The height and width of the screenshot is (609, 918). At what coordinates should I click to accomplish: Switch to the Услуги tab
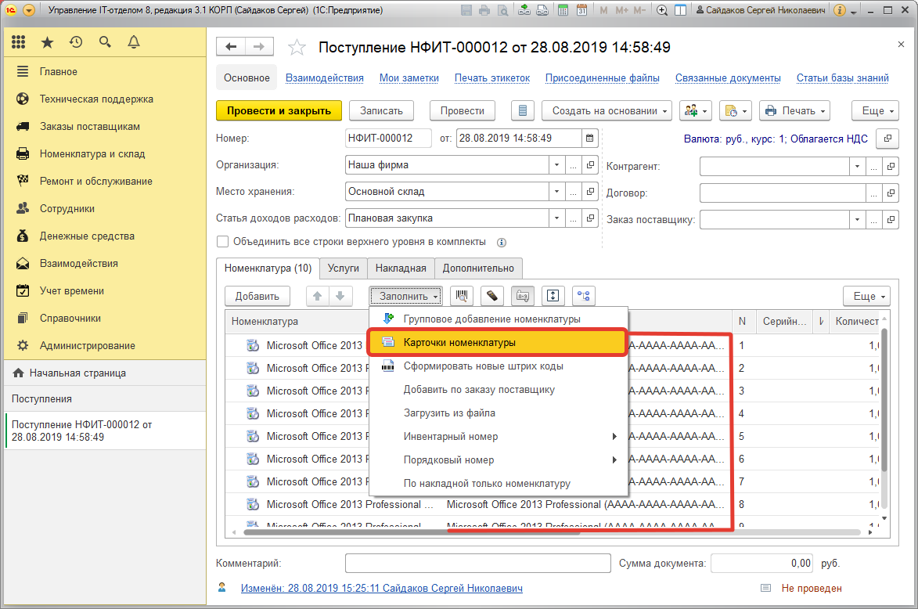click(344, 268)
